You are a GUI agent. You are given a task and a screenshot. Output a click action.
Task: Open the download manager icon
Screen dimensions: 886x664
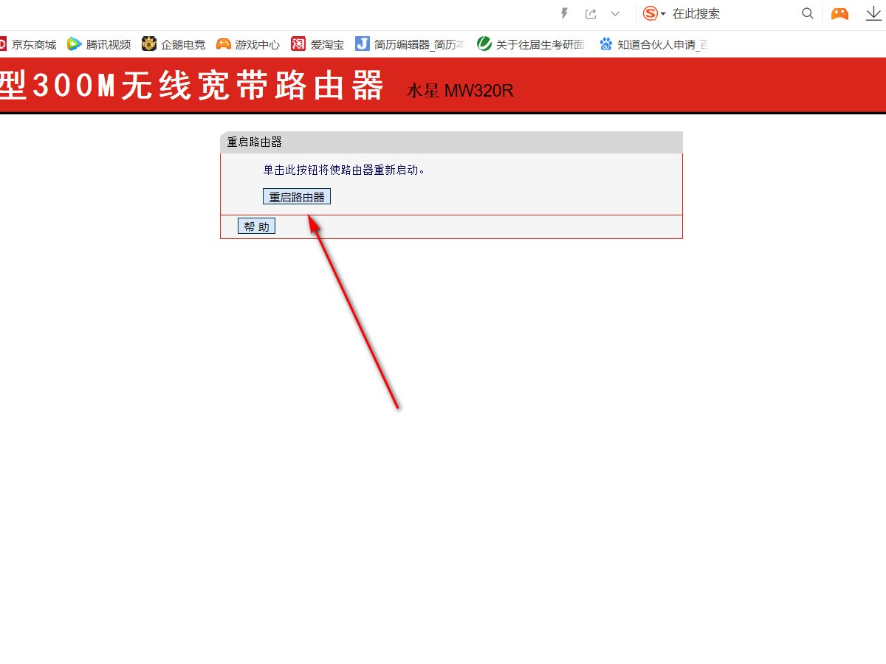pyautogui.click(x=874, y=13)
